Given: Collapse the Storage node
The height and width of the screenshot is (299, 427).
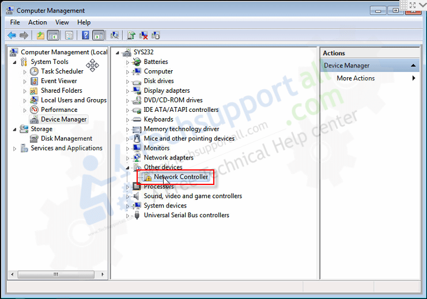Looking at the screenshot, I should (15, 130).
